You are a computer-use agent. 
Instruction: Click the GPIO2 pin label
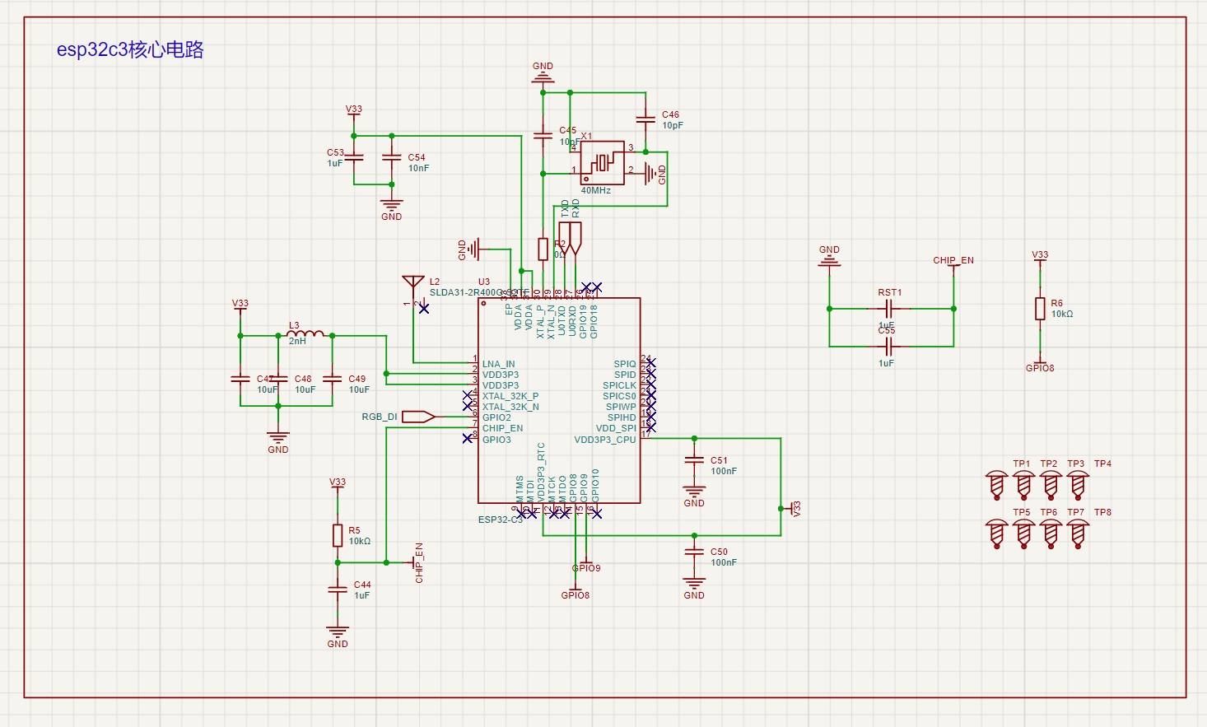click(496, 417)
